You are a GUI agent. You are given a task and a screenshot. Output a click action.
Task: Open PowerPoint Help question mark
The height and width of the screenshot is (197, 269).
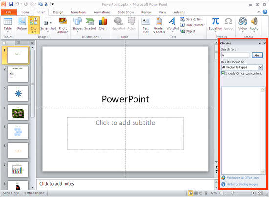tap(265, 12)
